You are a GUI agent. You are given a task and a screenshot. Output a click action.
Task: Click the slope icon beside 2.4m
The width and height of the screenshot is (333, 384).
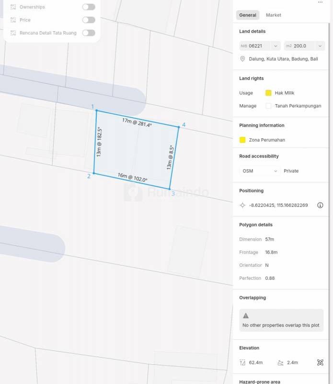pyautogui.click(x=281, y=362)
